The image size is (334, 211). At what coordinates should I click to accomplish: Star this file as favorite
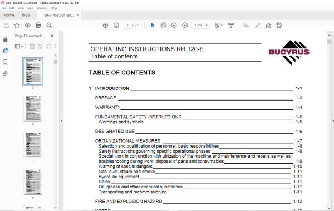coord(17,26)
